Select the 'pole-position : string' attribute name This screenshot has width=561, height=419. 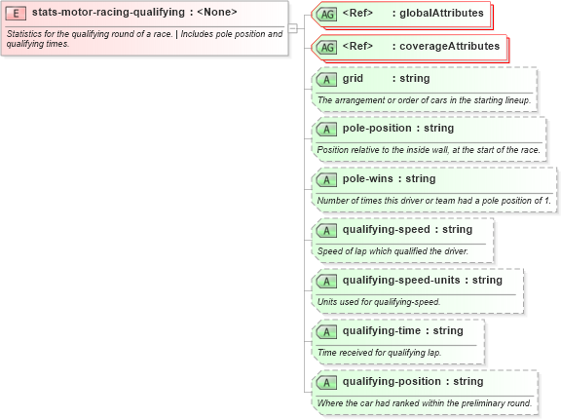398,128
